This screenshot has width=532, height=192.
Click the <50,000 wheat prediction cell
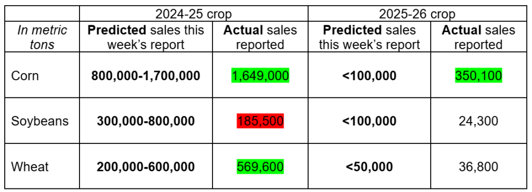click(x=369, y=167)
